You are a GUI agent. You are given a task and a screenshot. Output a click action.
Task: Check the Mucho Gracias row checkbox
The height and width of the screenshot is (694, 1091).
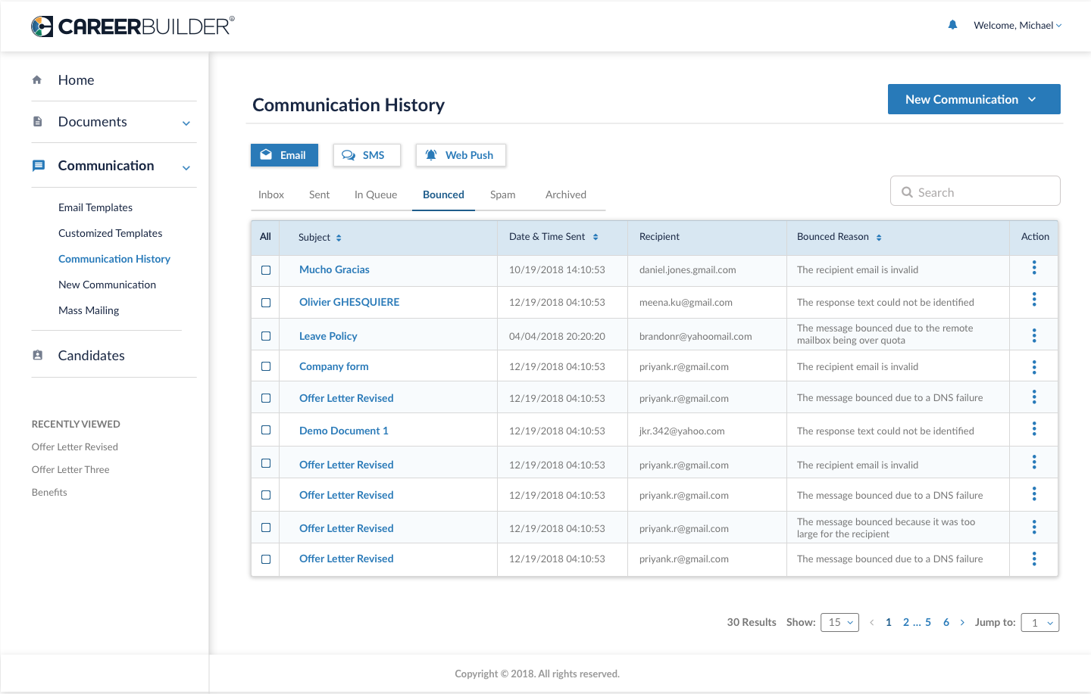(266, 270)
